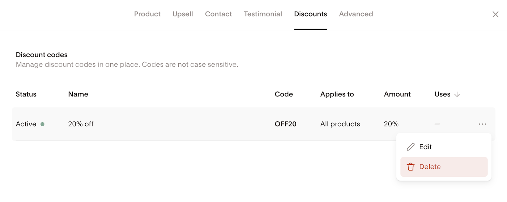
Task: Click the Name column header
Action: (78, 94)
